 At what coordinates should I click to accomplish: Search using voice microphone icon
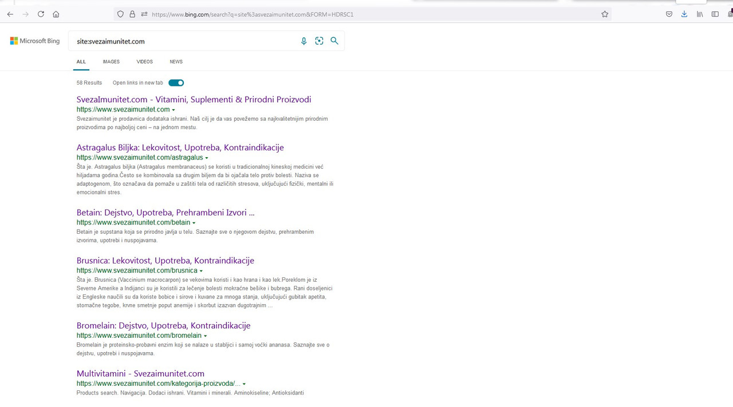tap(304, 41)
